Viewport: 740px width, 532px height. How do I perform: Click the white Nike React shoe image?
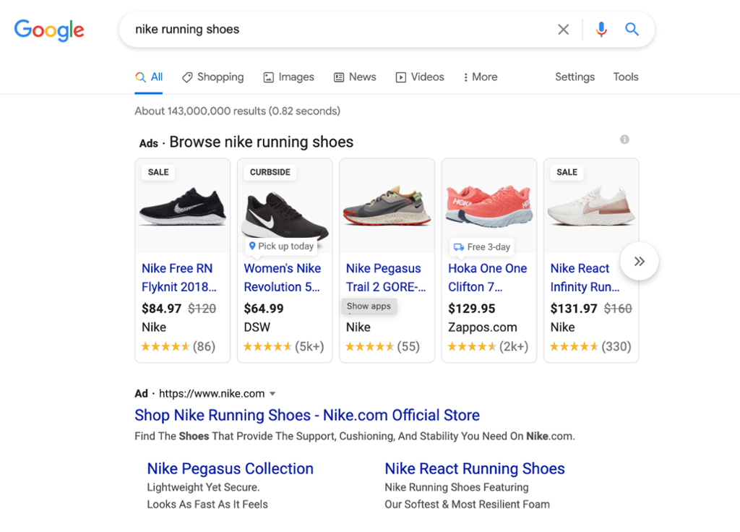tap(591, 206)
